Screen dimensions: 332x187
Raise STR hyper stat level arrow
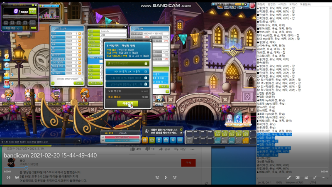click(80, 34)
